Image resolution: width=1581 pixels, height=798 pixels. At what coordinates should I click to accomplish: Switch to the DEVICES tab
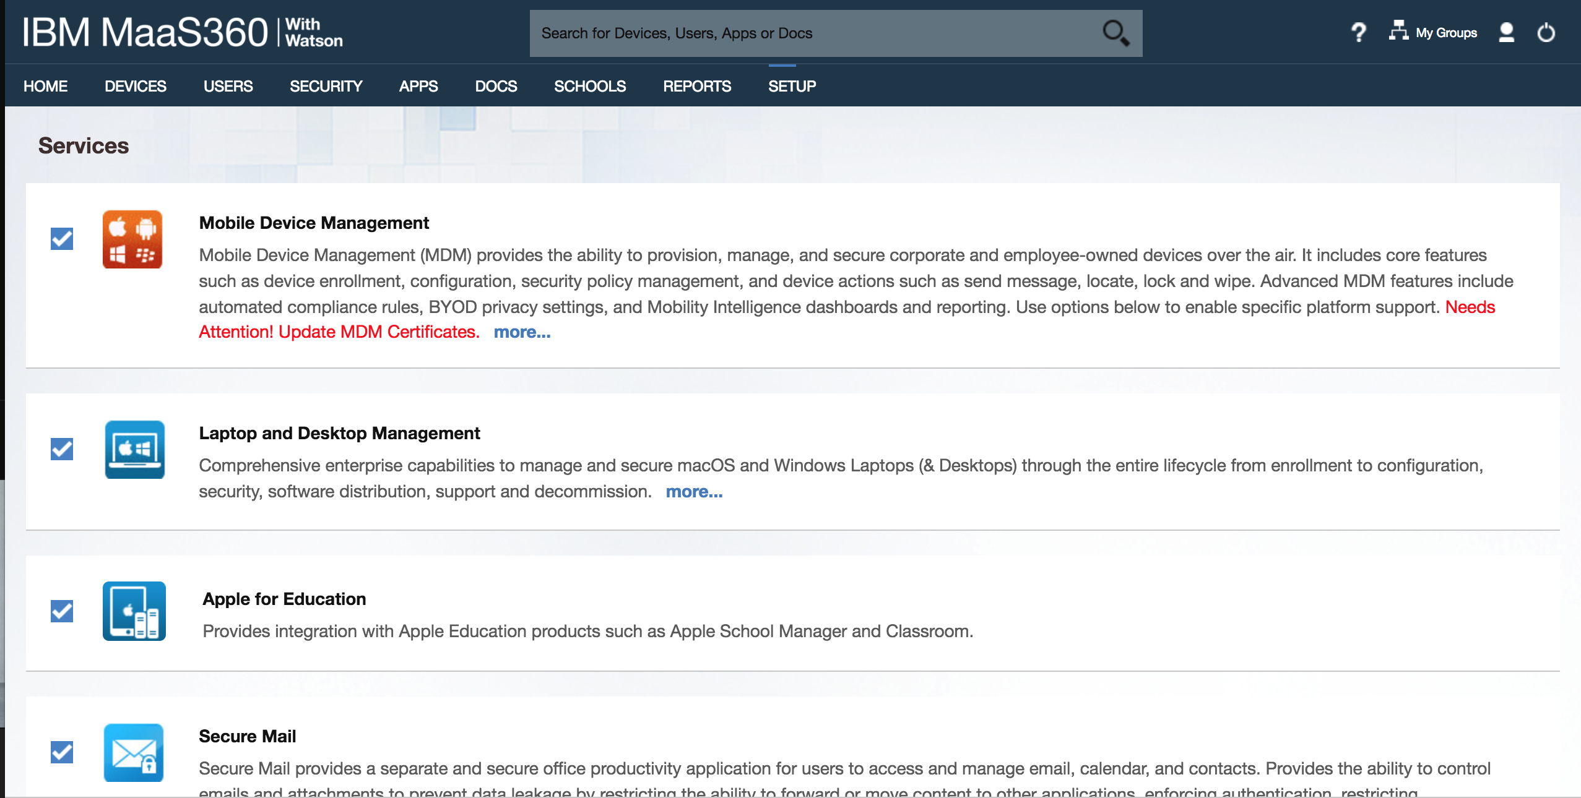(x=135, y=86)
